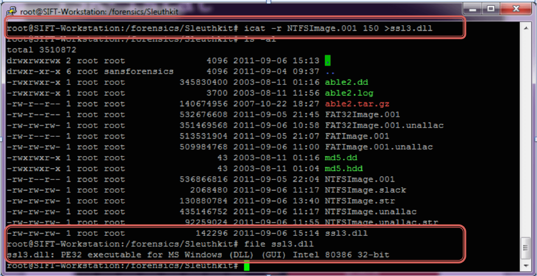The width and height of the screenshot is (537, 276).
Task: Click the scrollbar up arrow
Action: (x=526, y=28)
